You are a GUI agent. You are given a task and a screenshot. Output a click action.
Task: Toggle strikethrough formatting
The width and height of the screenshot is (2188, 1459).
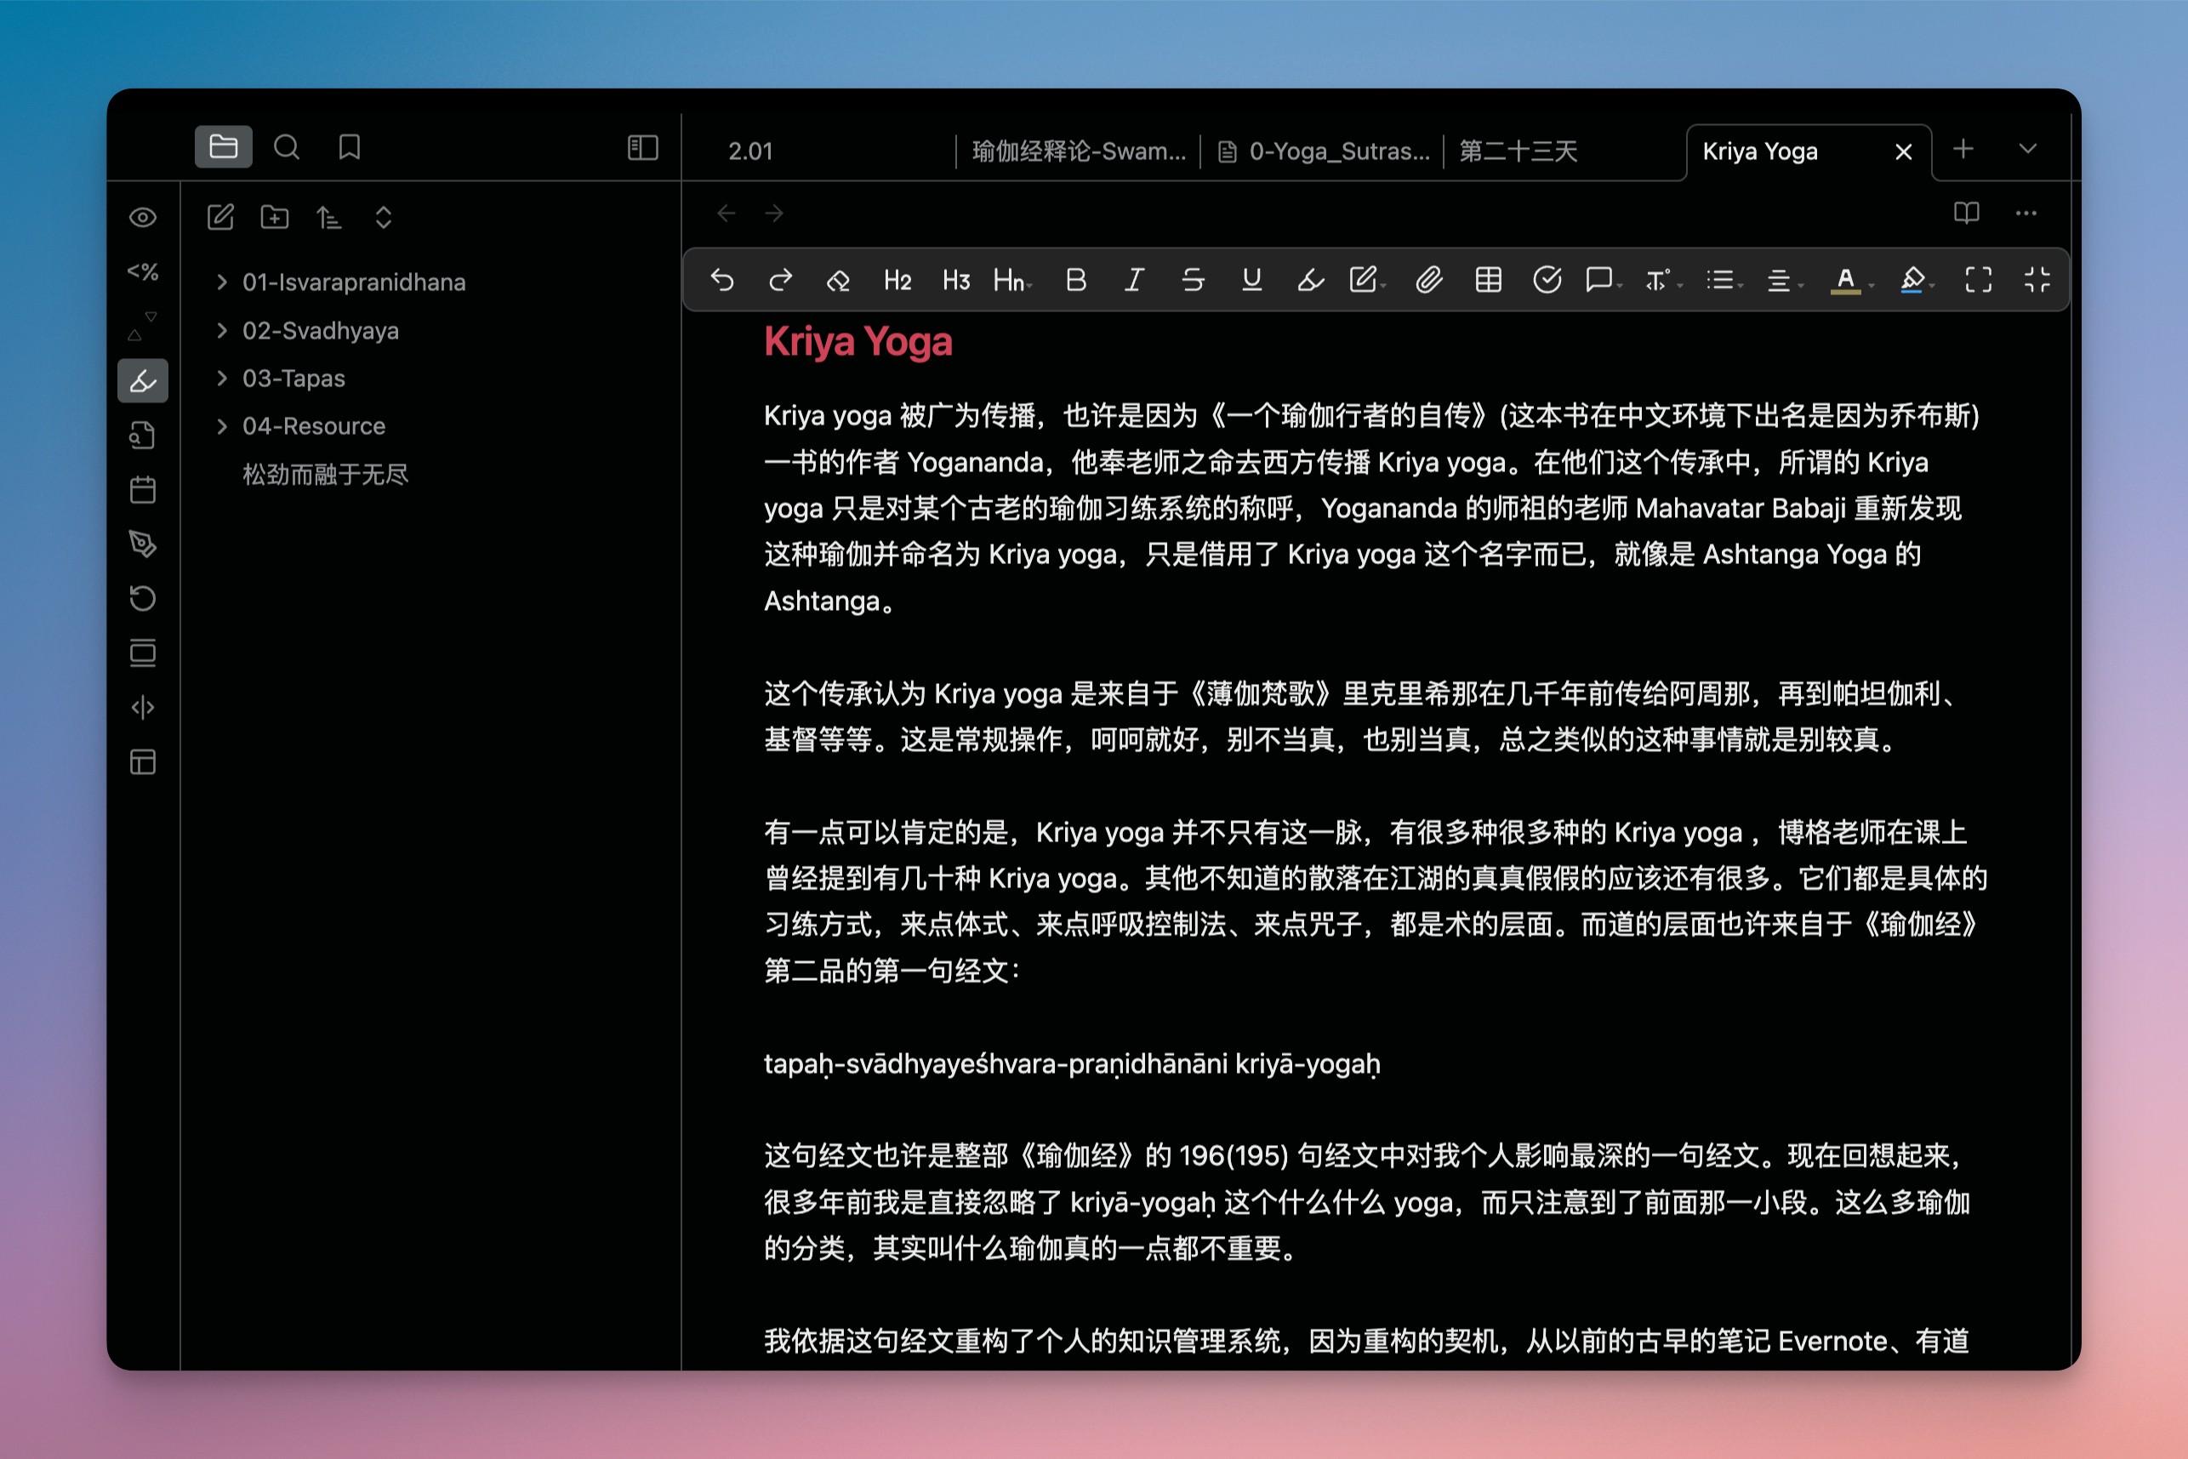[1193, 279]
